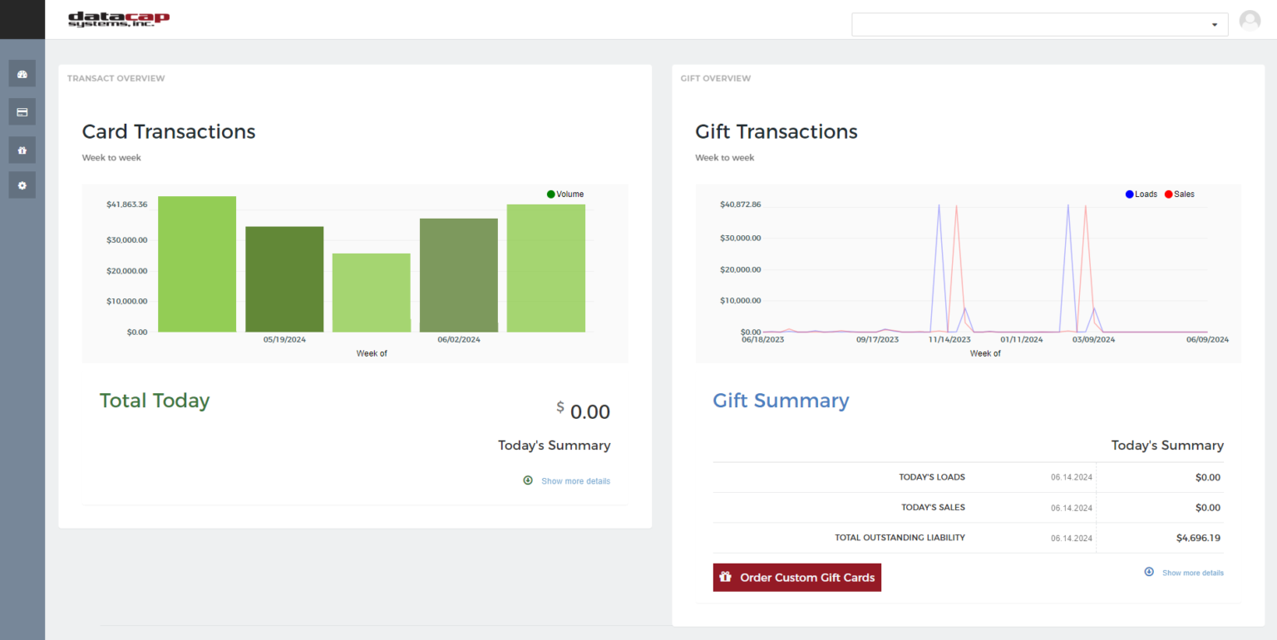The height and width of the screenshot is (640, 1277).
Task: Toggle the Volume legend on the Card Transactions chart
Action: (565, 194)
